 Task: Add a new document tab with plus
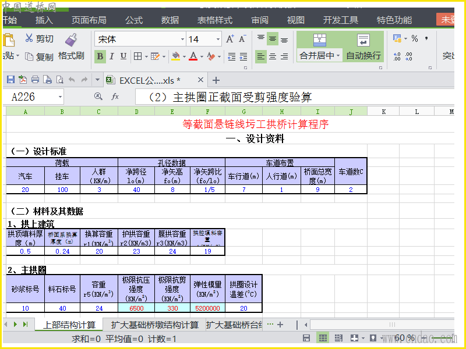216,80
